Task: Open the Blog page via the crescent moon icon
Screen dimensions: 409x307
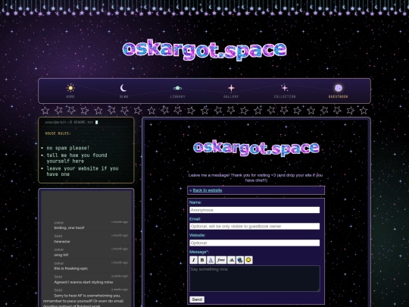Action: [x=123, y=88]
